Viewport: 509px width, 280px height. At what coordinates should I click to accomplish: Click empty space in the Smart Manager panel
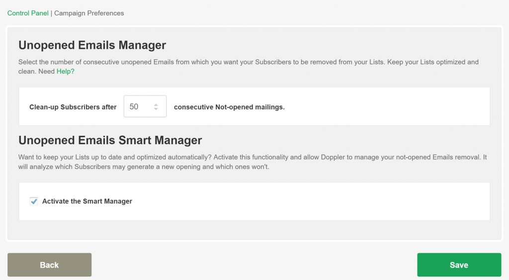coord(308,201)
